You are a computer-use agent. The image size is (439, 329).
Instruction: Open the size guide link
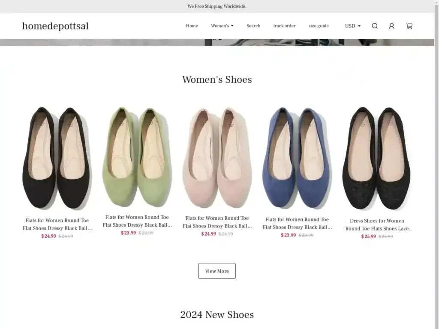pyautogui.click(x=319, y=26)
